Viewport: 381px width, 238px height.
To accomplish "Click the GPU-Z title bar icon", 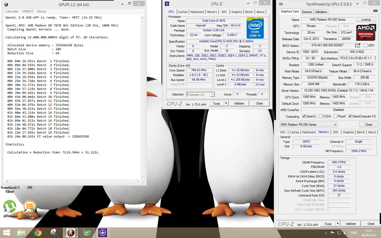I will 281,4.
